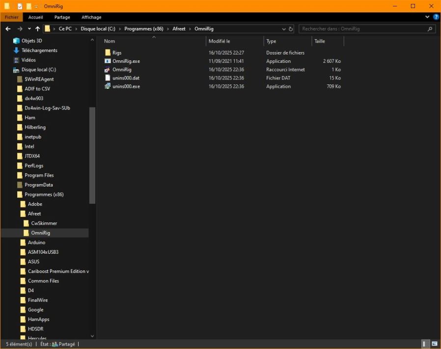Image resolution: width=441 pixels, height=349 pixels.
Task: Refresh the current folder view
Action: pos(291,29)
